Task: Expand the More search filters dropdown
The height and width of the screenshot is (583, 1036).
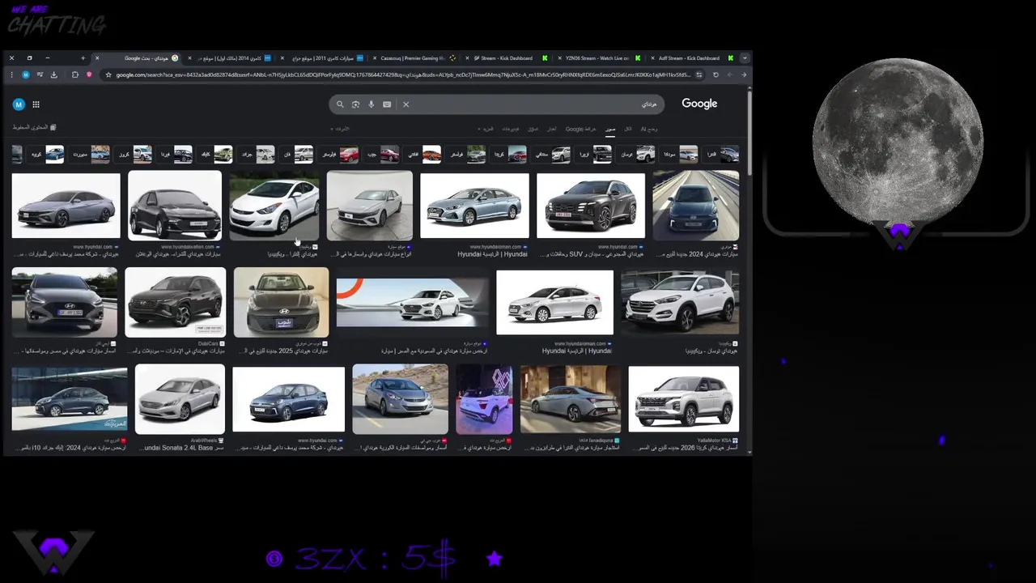Action: (x=486, y=129)
